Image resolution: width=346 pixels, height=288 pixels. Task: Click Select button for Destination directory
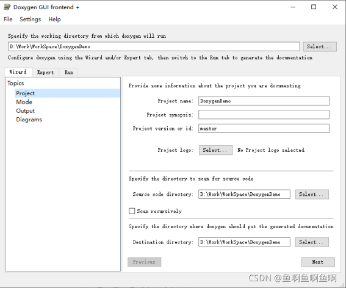pos(312,242)
